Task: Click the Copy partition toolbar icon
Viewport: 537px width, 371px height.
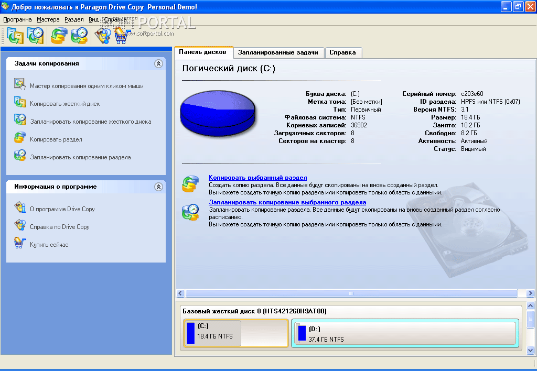Action: pyautogui.click(x=59, y=36)
